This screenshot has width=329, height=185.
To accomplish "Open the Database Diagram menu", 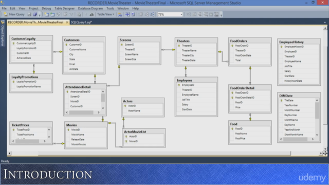I will point(90,8).
